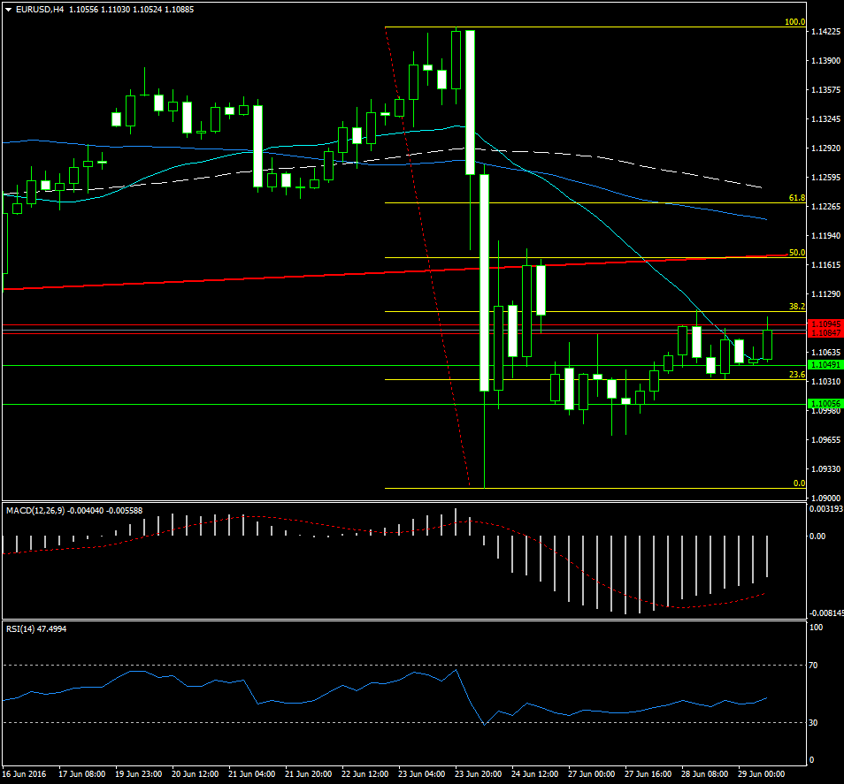Select the Fibonacci 100.0 level label
The image size is (844, 784).
point(794,22)
